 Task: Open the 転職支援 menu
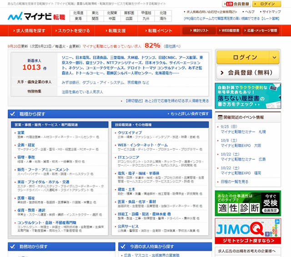116,30
